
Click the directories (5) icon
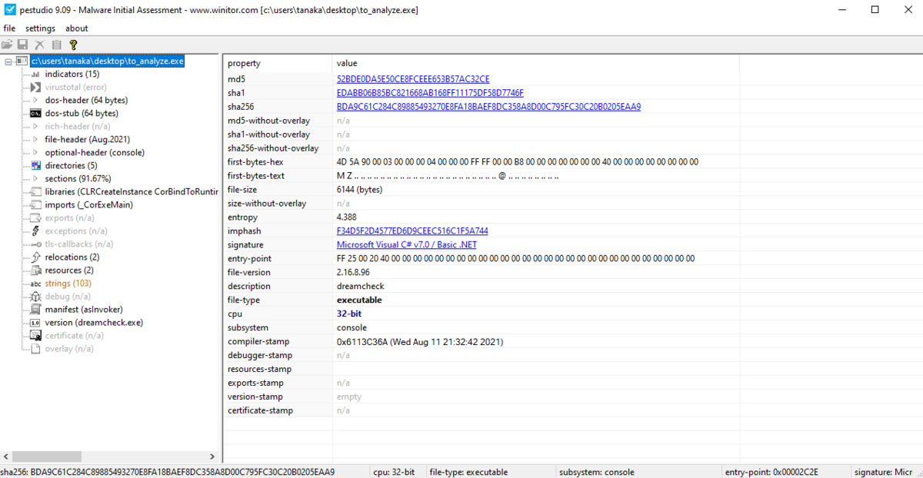coord(35,165)
